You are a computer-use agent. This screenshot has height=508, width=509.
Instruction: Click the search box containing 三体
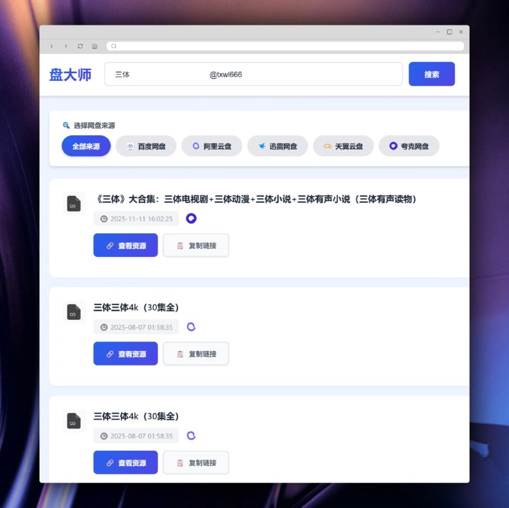pos(253,74)
